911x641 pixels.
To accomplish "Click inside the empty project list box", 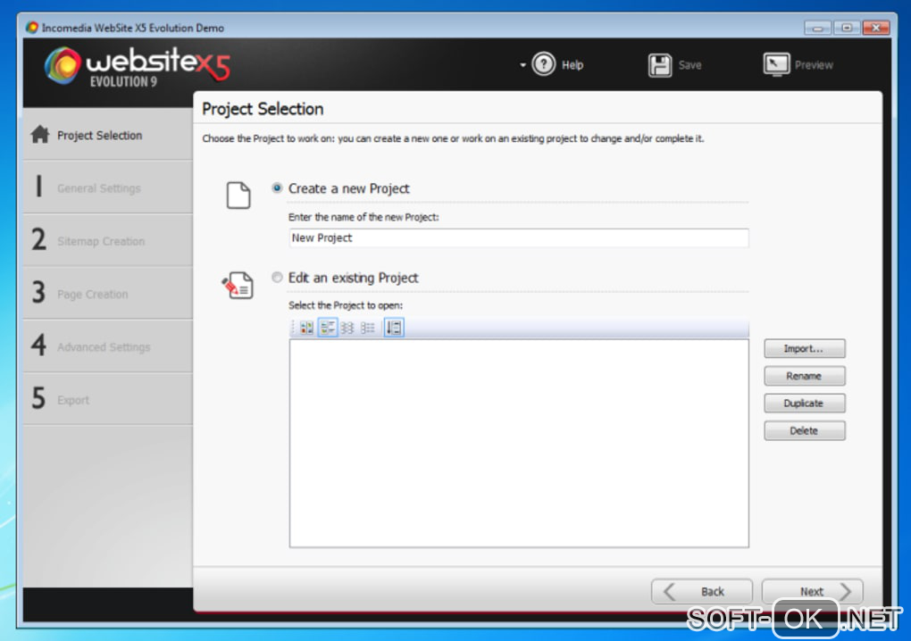I will [x=519, y=443].
